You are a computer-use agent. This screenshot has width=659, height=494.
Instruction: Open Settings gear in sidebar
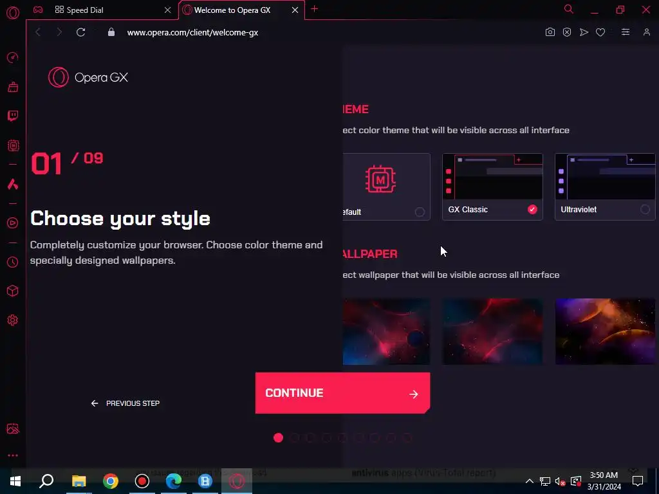point(13,320)
